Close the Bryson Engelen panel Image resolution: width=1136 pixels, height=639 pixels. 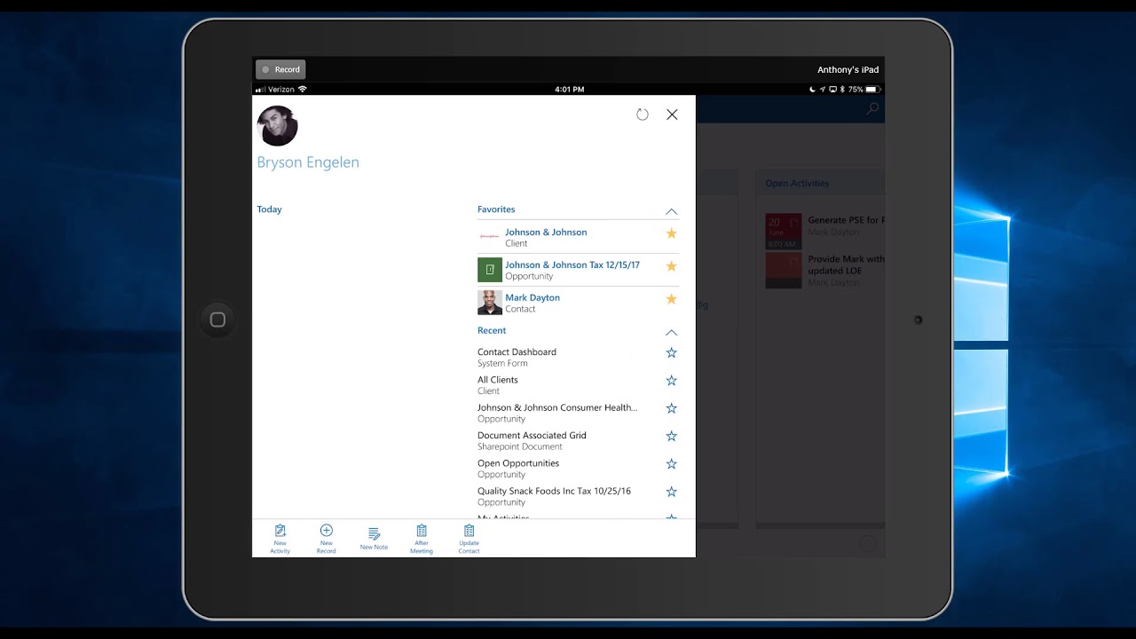672,114
